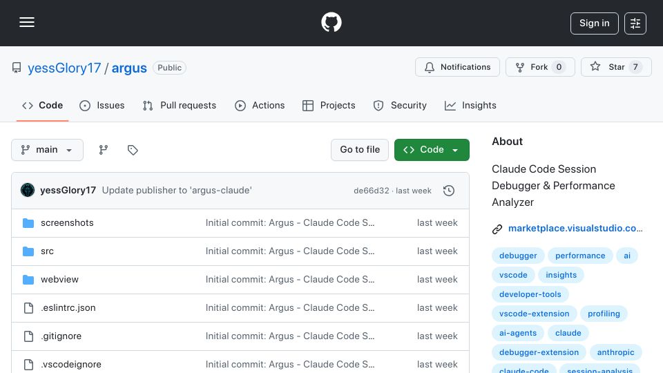Open the initial commit message on the src row
This screenshot has height=373, width=663.
point(290,251)
